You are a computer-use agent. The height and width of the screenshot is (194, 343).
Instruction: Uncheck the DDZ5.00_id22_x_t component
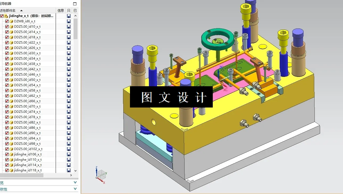pos(7,42)
